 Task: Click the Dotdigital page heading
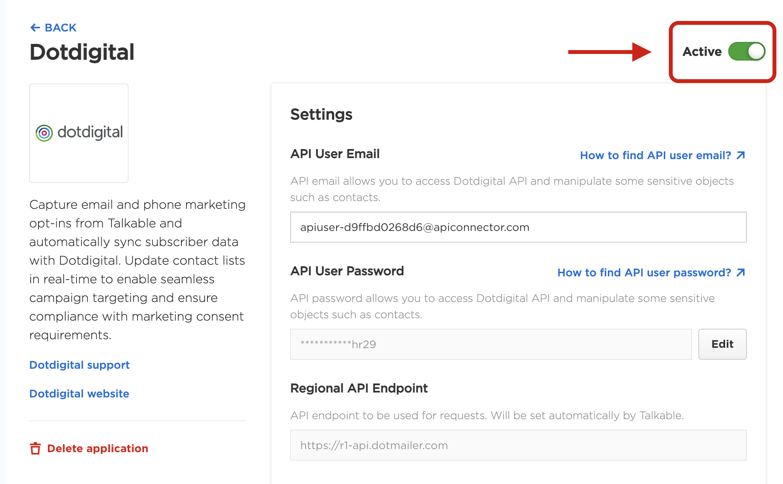coord(82,52)
